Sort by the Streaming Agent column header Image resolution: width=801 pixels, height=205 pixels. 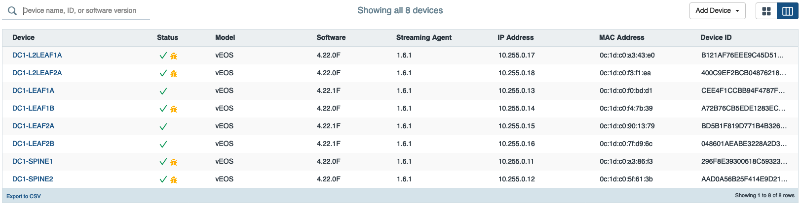(423, 37)
